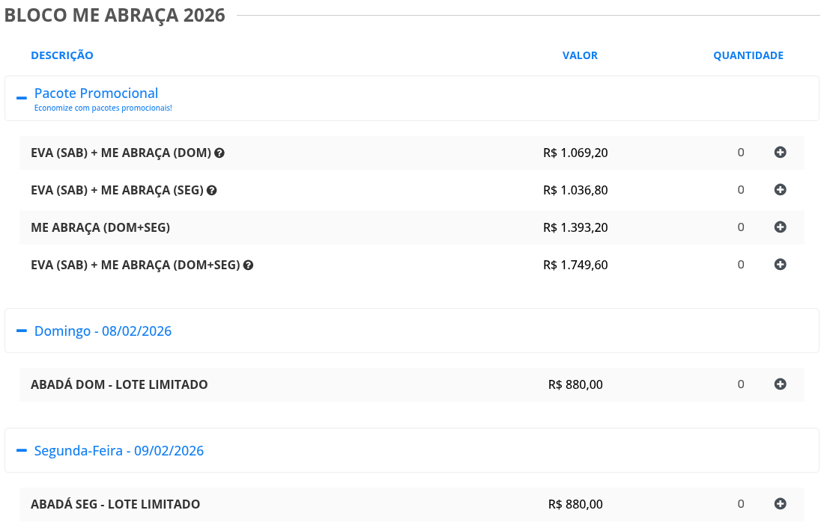Click the Segunda-Feira - 09/02/2026 heading

[118, 450]
